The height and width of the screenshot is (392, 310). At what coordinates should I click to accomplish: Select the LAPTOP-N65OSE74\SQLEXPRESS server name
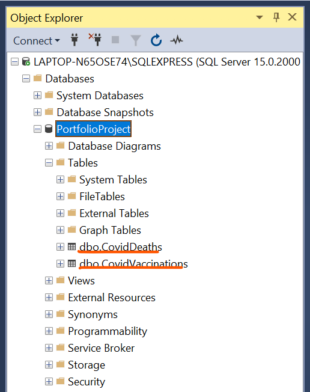167,62
